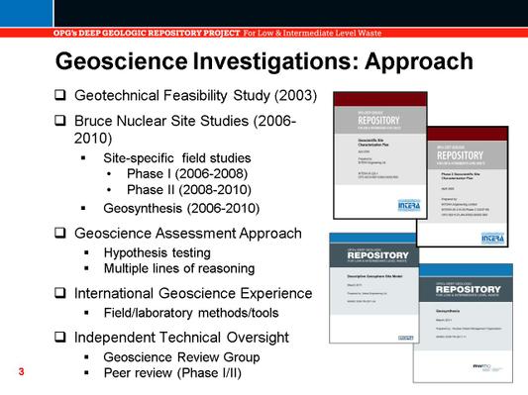Open the Descriptive Geosphere Site Model report cover
Screen dimensions: 528x395
click(373, 288)
